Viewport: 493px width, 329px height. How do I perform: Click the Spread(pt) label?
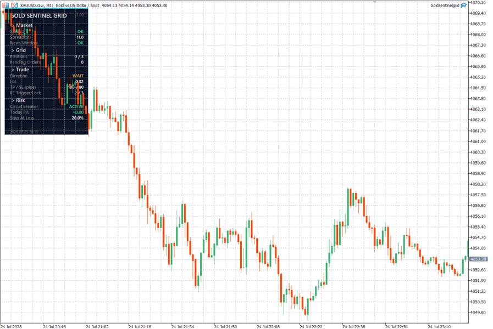[20, 37]
